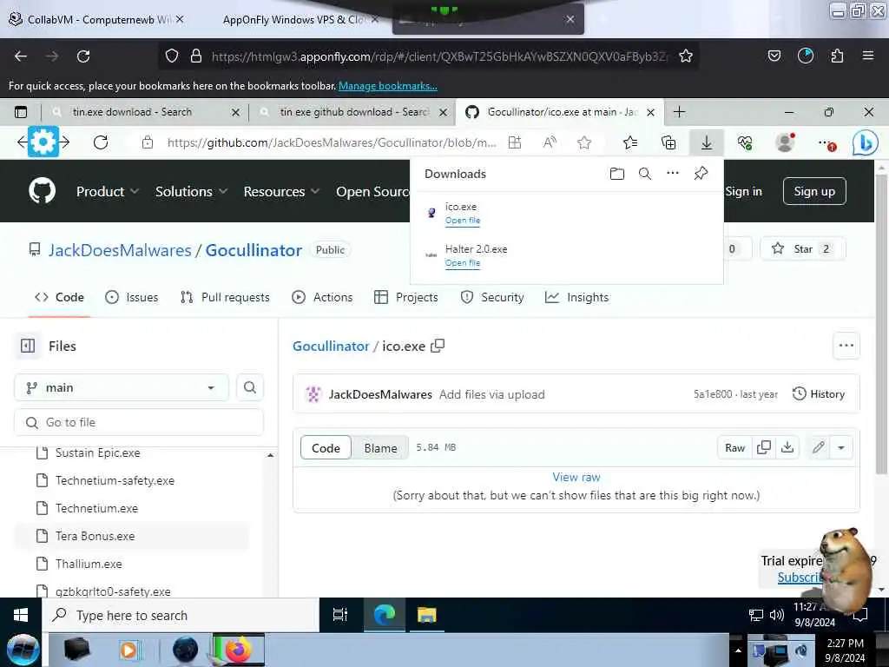Screen dimensions: 889x667
Task: Add GitHub page to Edge favorites star
Action: [584, 142]
